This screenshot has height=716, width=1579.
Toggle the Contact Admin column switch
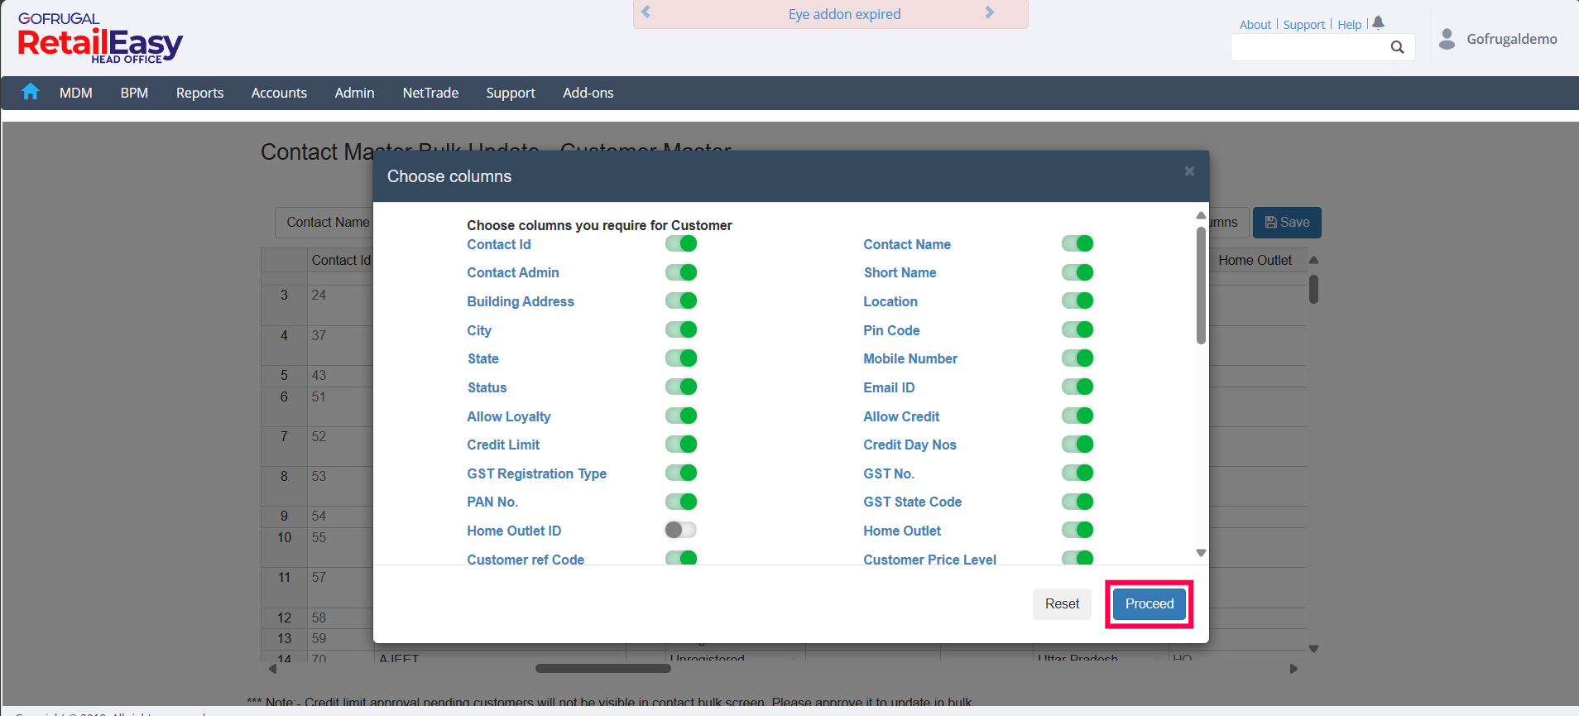(681, 272)
